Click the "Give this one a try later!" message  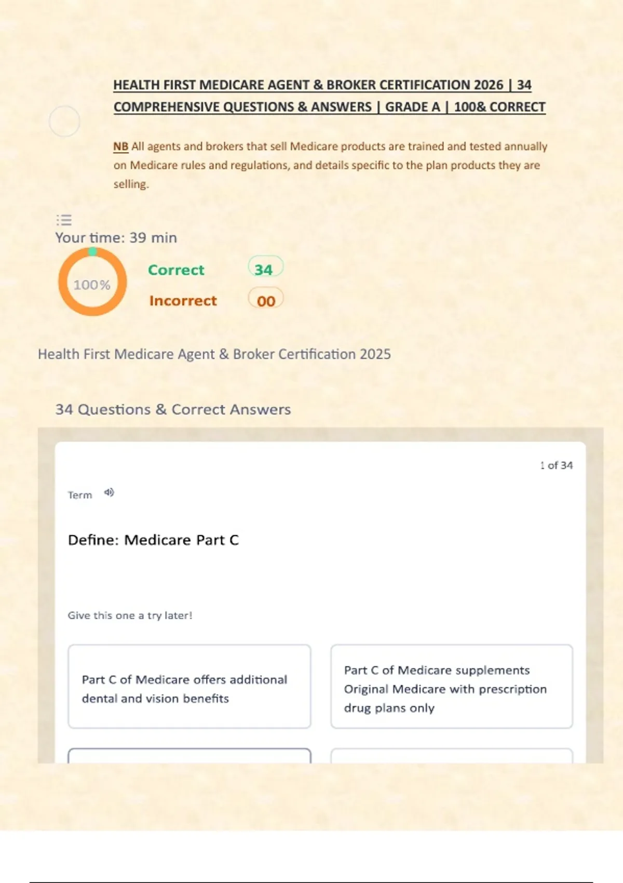coord(130,616)
